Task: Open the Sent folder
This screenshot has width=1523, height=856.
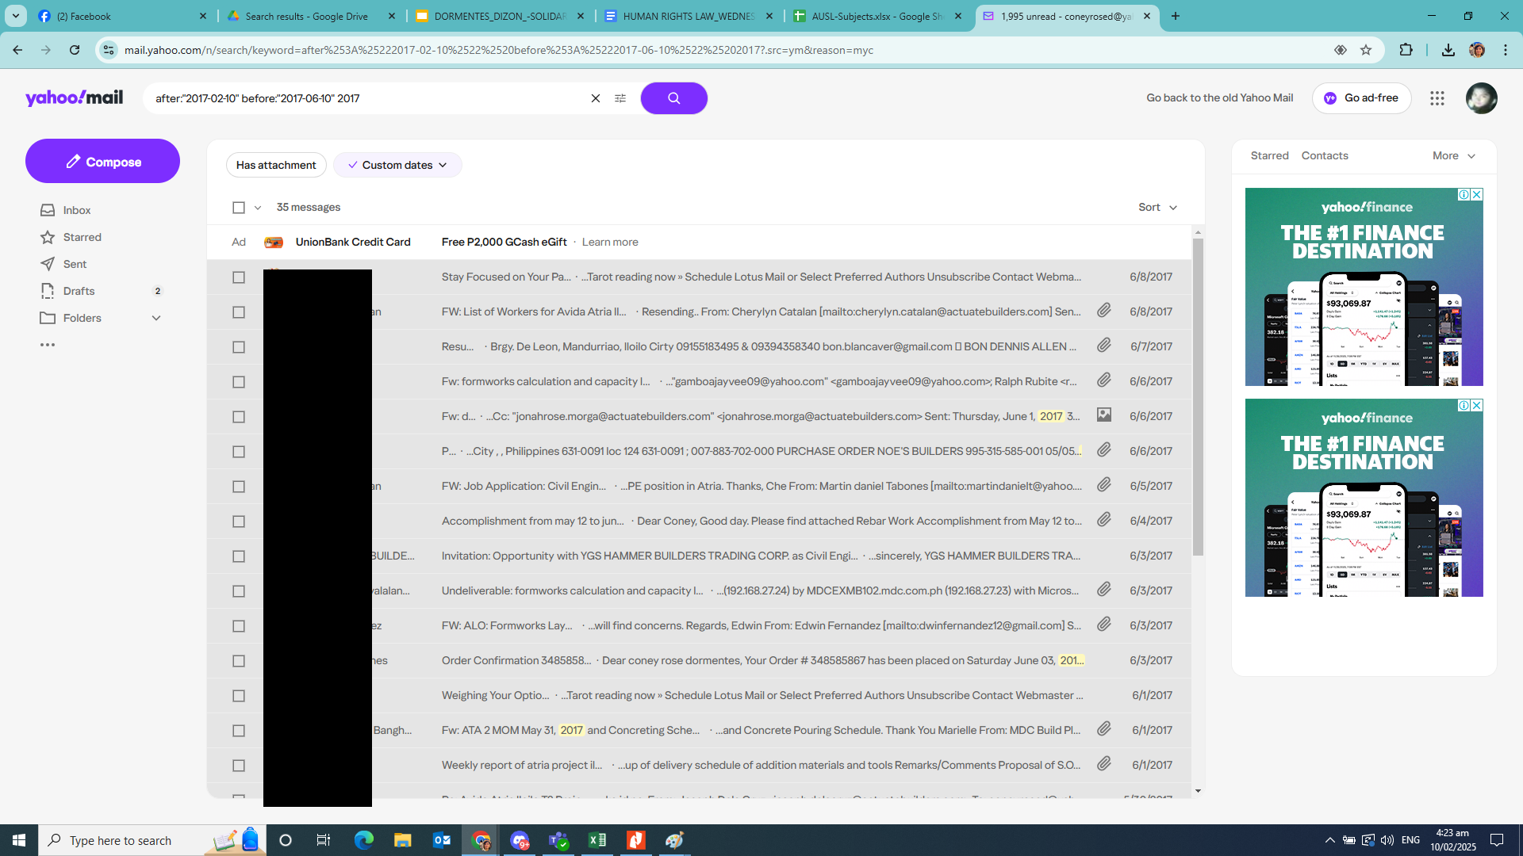Action: click(75, 264)
